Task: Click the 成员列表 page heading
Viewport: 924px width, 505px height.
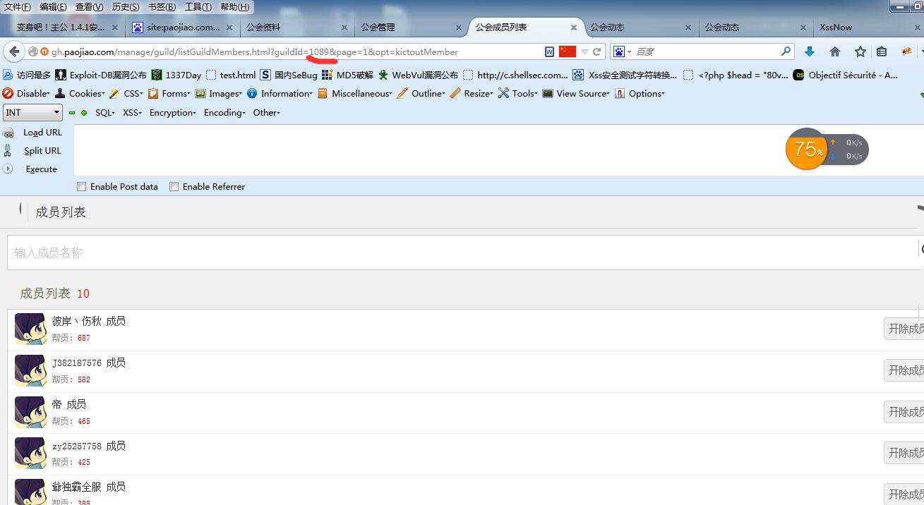Action: (x=61, y=212)
